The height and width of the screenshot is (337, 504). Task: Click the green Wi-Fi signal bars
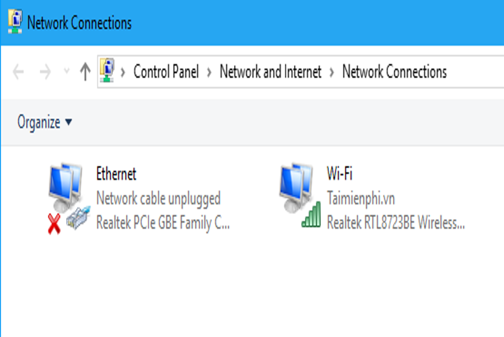[311, 215]
